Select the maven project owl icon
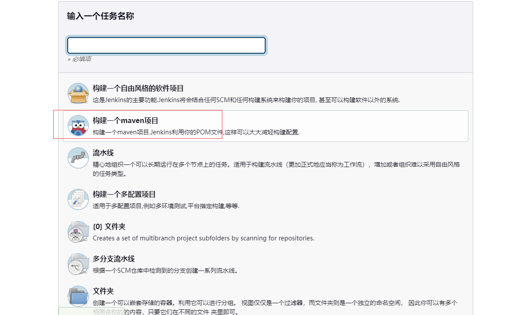The width and height of the screenshot is (519, 315). (x=78, y=126)
